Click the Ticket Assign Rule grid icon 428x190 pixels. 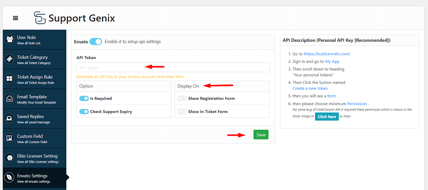tap(9, 79)
